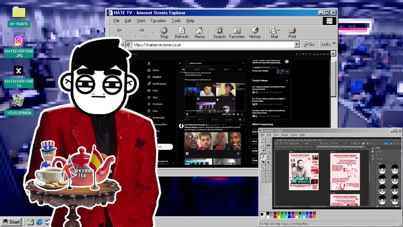The image size is (403, 227).
Task: Open the Mail toolbar button
Action: tap(273, 33)
